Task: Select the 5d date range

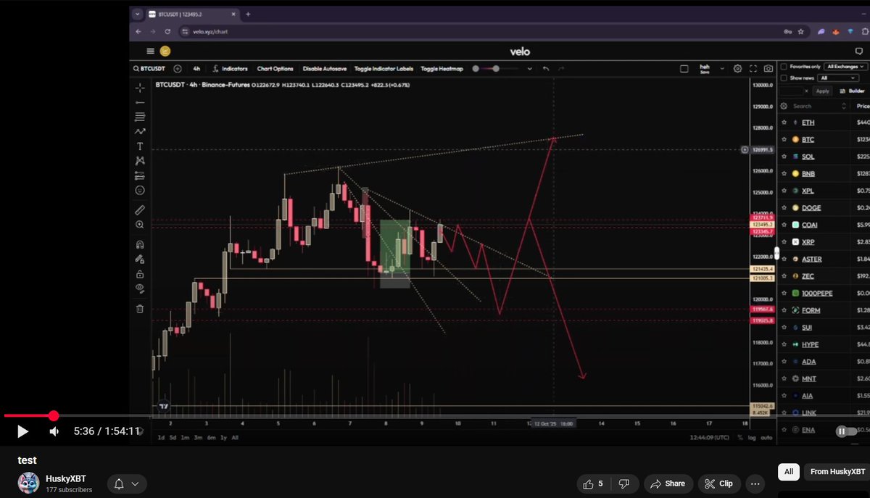Action: (173, 438)
